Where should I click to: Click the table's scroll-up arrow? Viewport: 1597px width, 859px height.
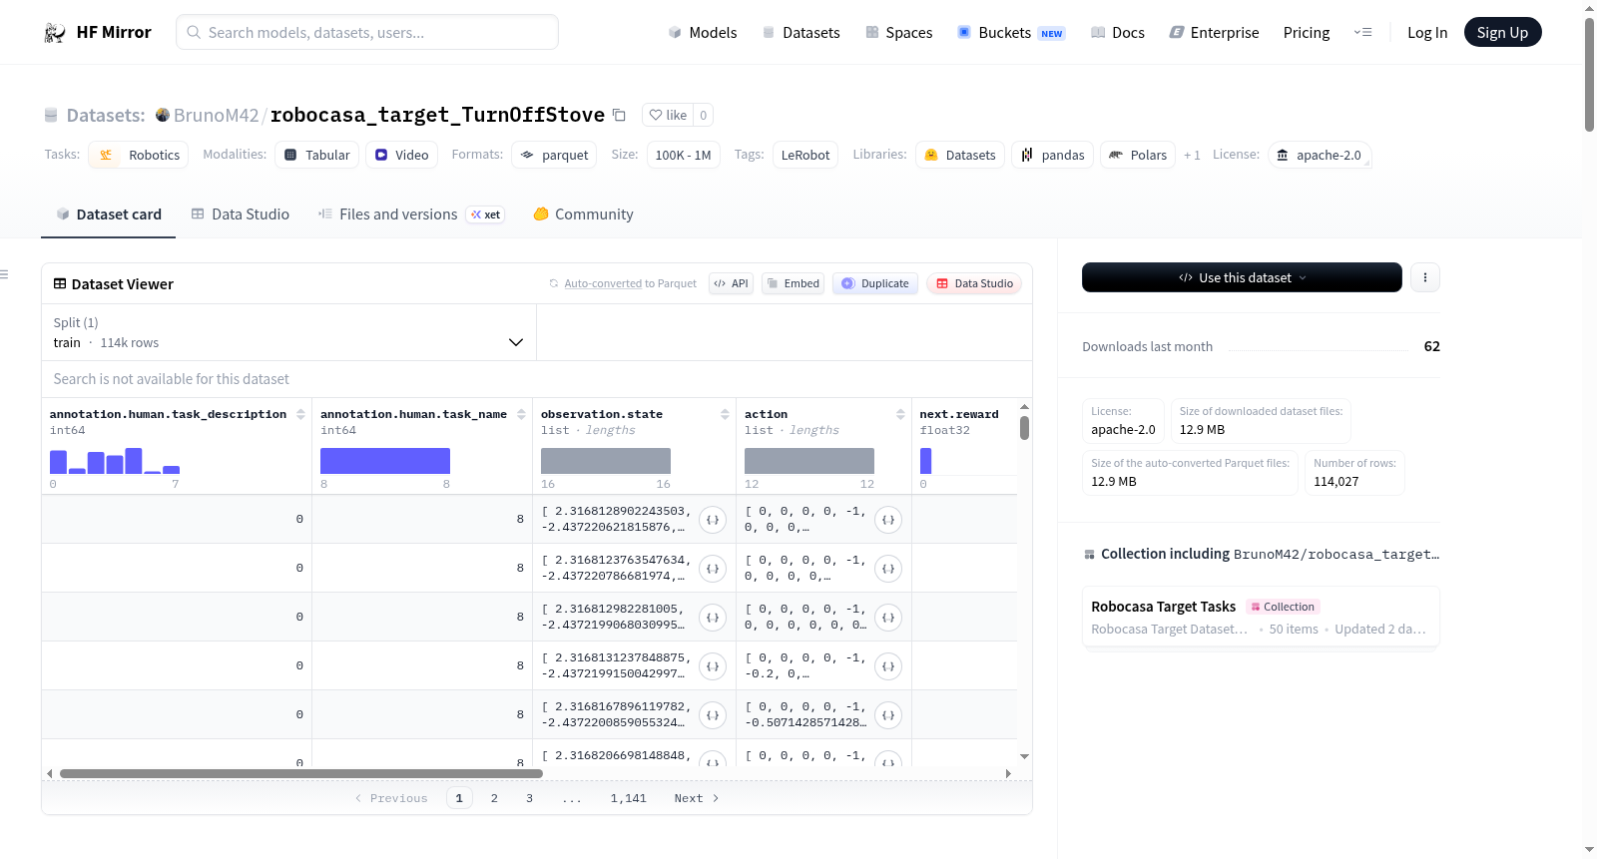(1024, 407)
